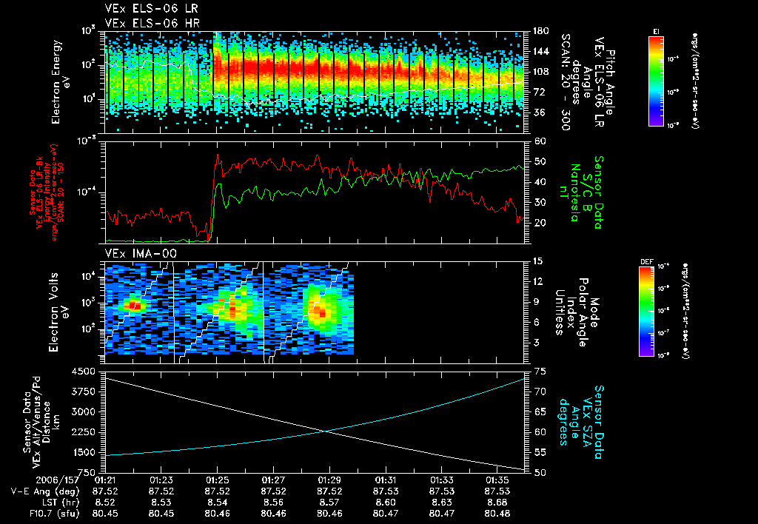Click the altitude axis tick '750'
Screen dimensions: 758x524
[x=87, y=472]
